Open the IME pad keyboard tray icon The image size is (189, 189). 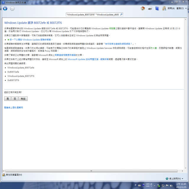point(139,185)
